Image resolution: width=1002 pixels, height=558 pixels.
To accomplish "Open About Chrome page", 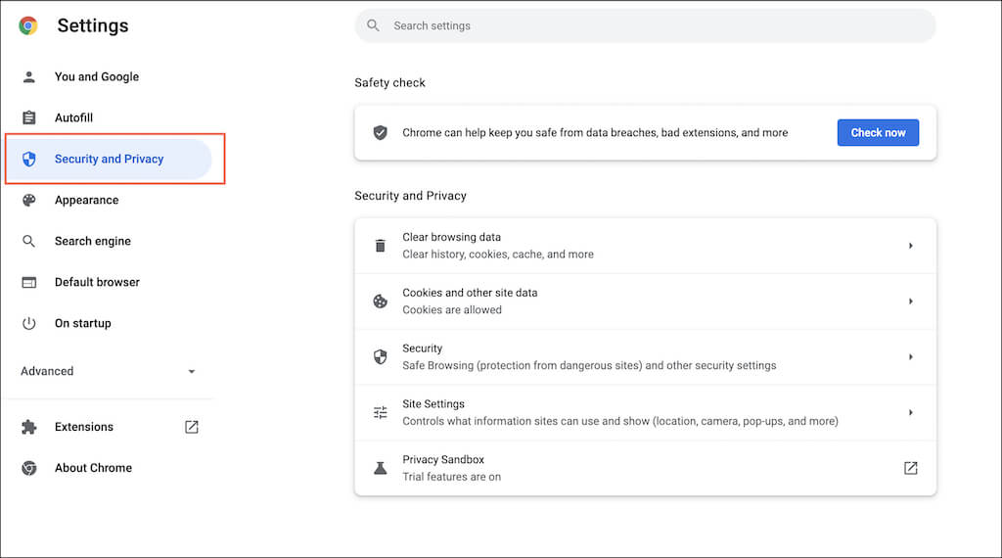I will coord(93,468).
